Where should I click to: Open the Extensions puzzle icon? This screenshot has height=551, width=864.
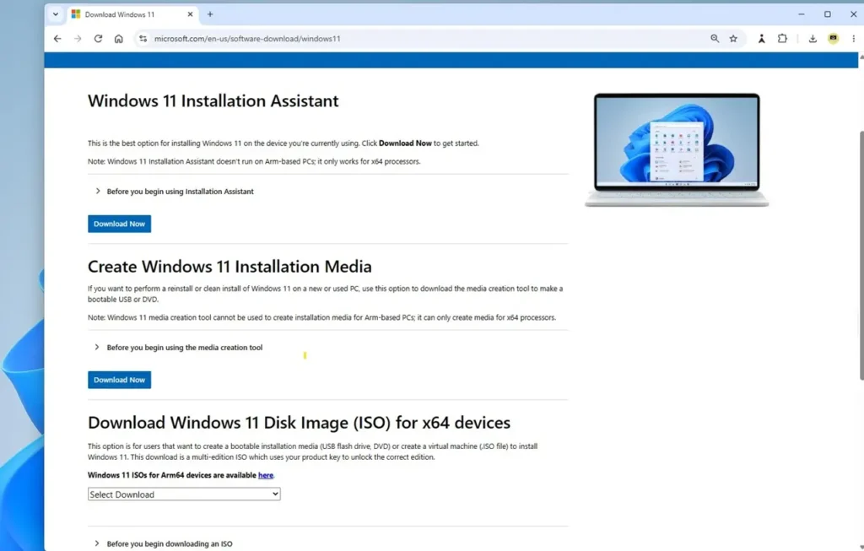[782, 39]
